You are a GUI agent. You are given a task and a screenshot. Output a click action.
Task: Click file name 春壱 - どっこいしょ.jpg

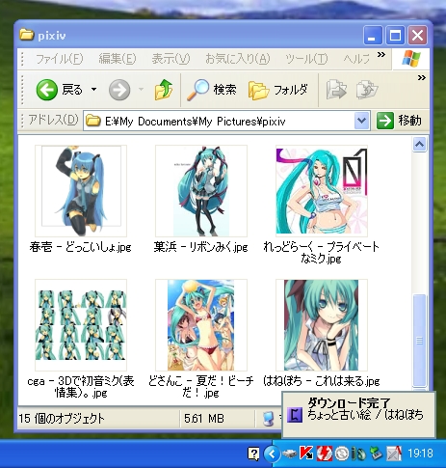point(80,247)
